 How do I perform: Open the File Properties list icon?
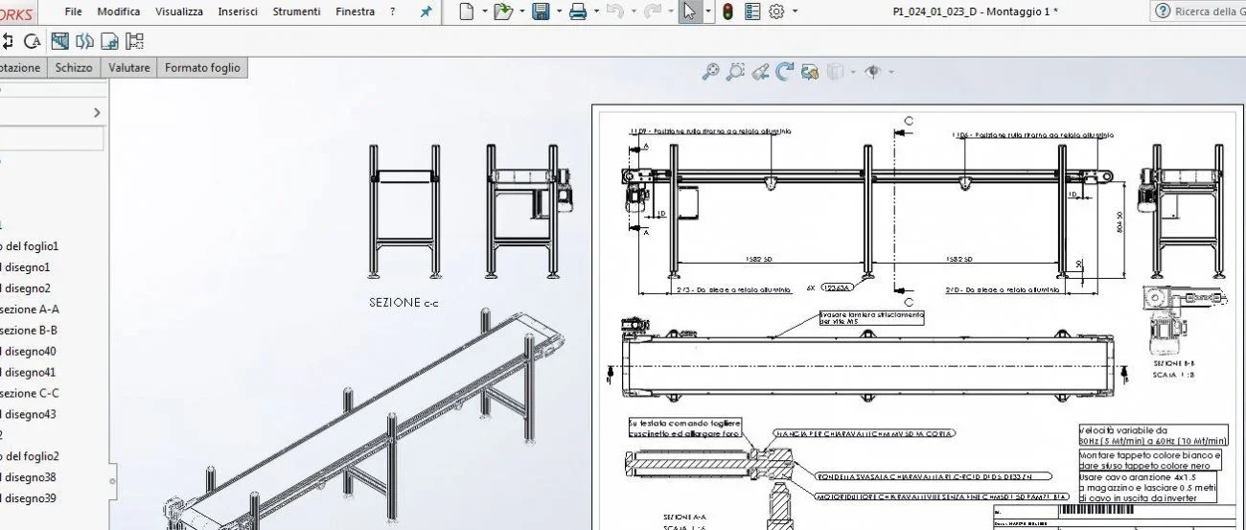coord(752,12)
